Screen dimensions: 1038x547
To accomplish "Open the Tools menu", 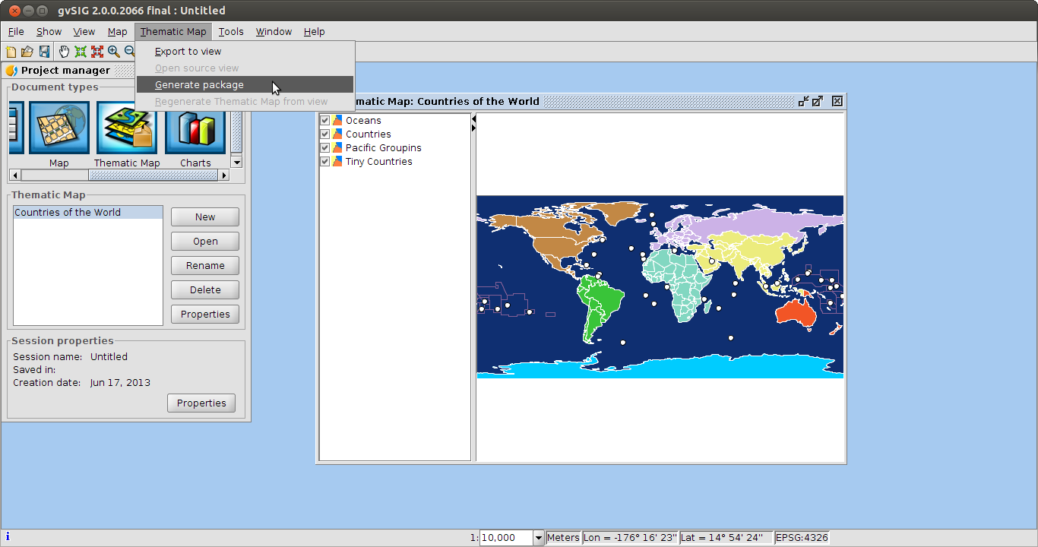I will tap(231, 31).
